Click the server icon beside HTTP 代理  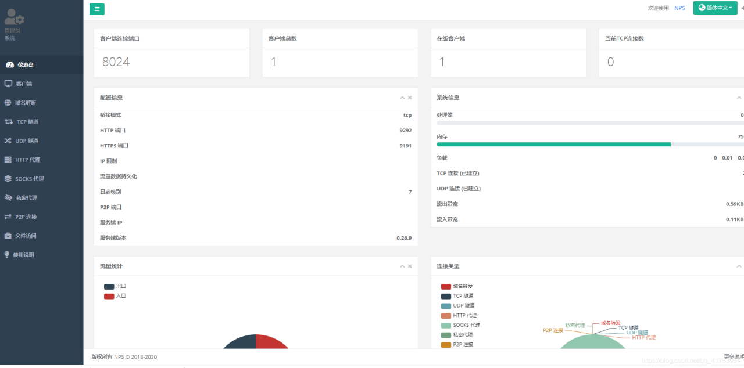coord(8,160)
